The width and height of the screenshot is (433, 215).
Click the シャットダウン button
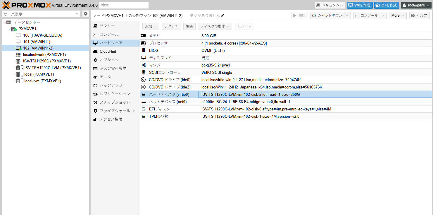click(x=327, y=16)
